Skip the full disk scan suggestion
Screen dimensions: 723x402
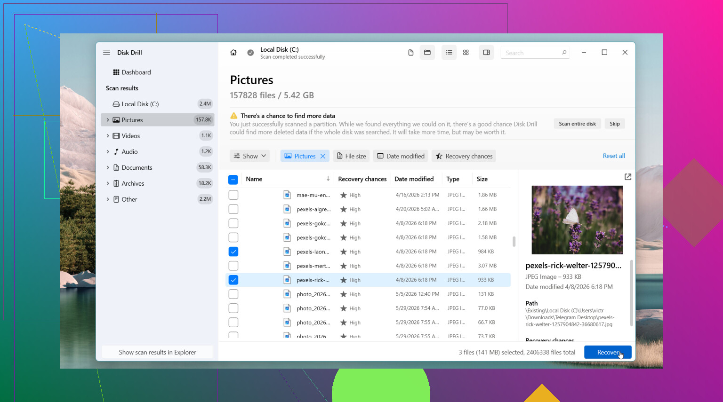pos(615,124)
